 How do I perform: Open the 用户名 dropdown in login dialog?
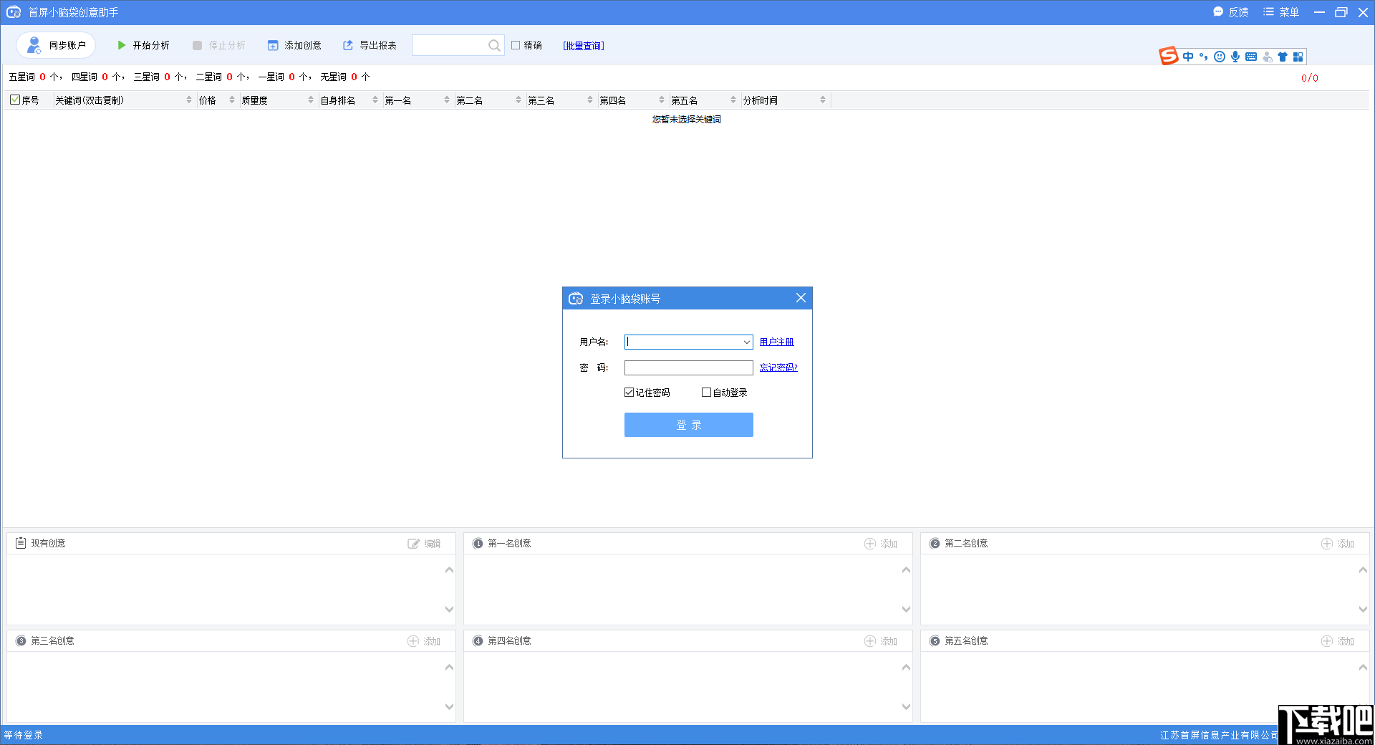click(747, 342)
